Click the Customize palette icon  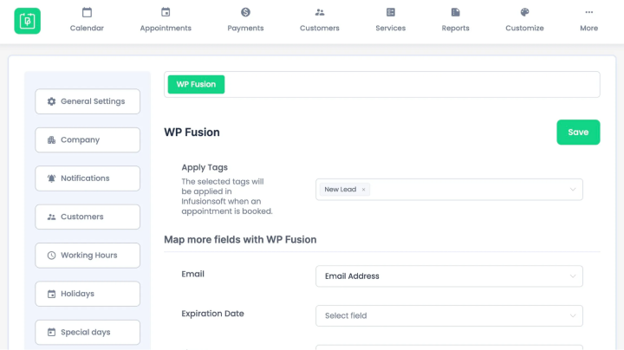coord(524,12)
